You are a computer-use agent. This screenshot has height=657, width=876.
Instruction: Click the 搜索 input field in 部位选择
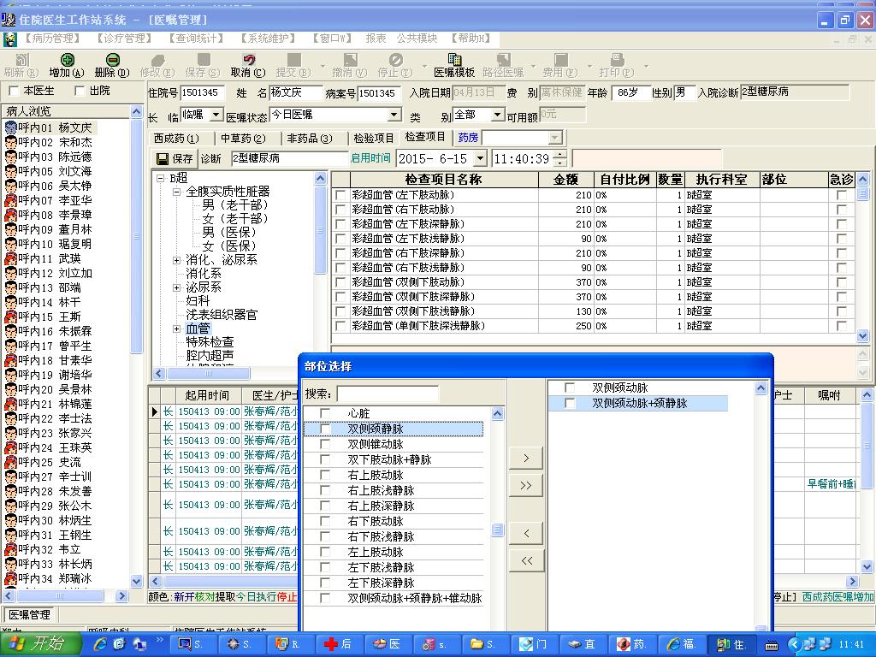[x=388, y=394]
